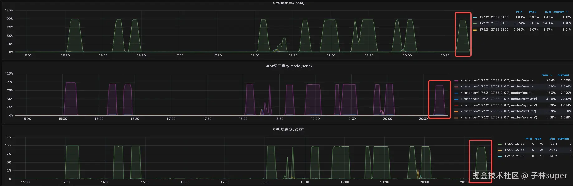Click blue swatch for 172.21.27.35:9100 mode system
The width and height of the screenshot is (573, 186).
coord(456,99)
